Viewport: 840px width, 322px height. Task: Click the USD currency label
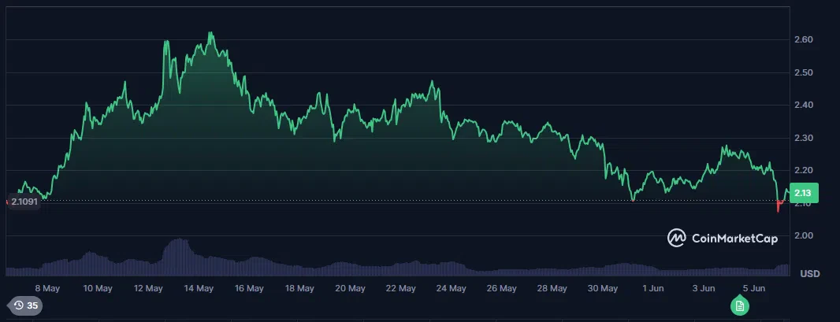(x=810, y=274)
